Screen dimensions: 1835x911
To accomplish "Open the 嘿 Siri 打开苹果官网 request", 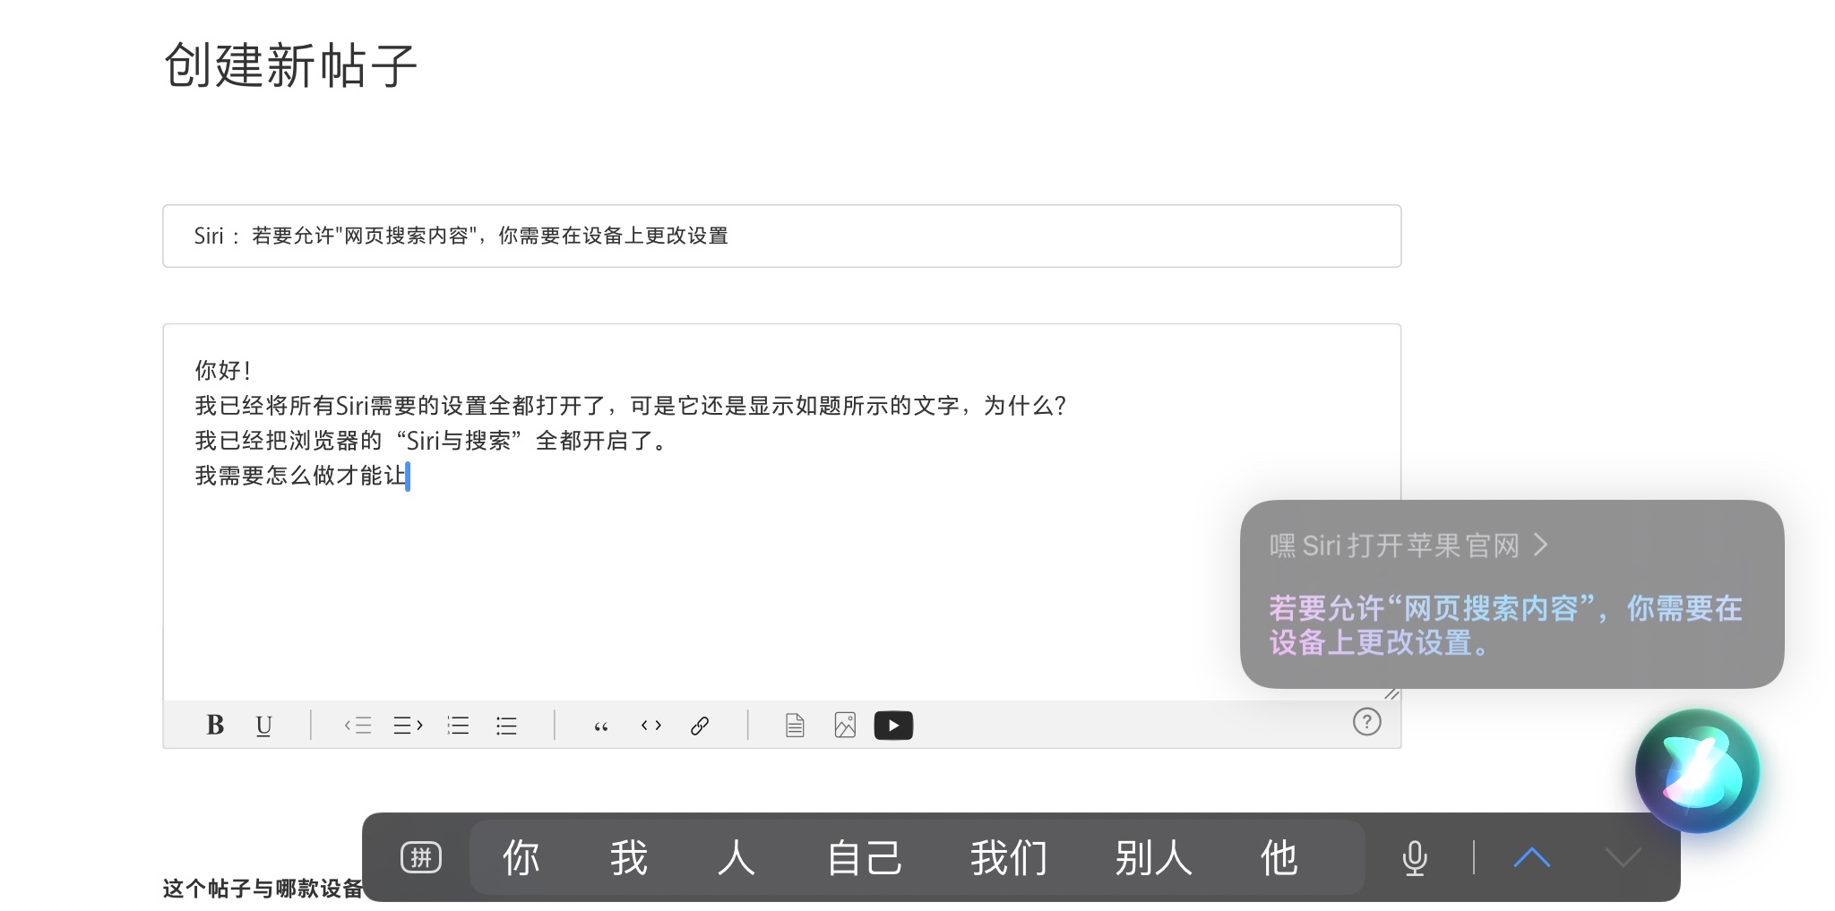I will tap(1409, 545).
